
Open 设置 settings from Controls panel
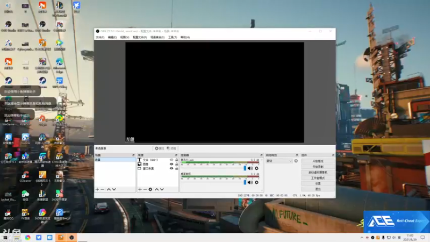coord(318,183)
